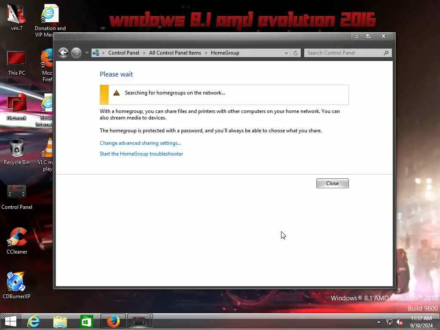Select All Control Panel Items breadcrumb

(x=175, y=53)
